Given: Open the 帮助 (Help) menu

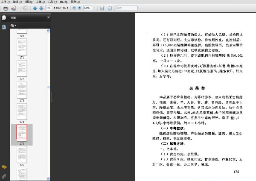Looking at the screenshot, I should (75, 2).
